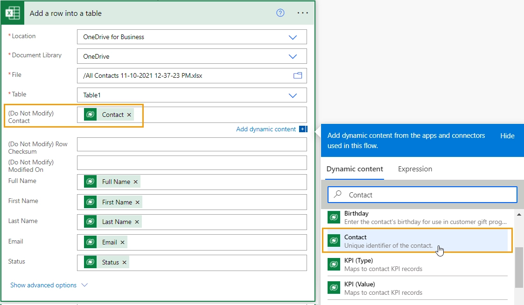Viewport: 524px width, 305px height.
Task: Click the Modified On input field
Action: click(x=192, y=163)
